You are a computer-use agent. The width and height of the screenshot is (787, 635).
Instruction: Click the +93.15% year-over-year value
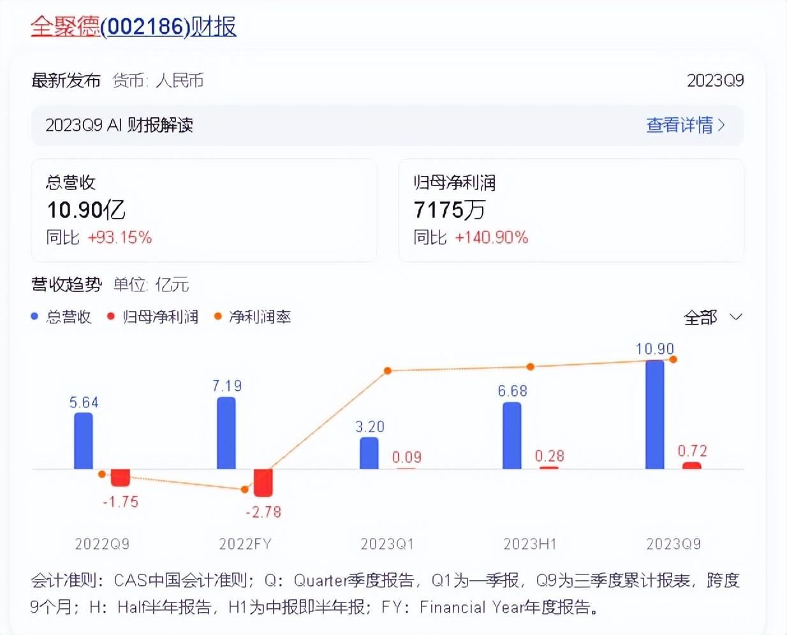tap(120, 238)
